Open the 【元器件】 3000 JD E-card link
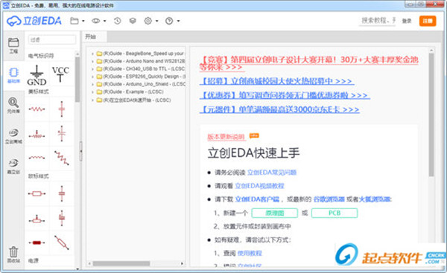The height and width of the screenshot is (273, 447). (x=279, y=109)
